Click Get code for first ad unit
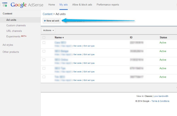This screenshot has height=116, width=177. tap(77, 46)
